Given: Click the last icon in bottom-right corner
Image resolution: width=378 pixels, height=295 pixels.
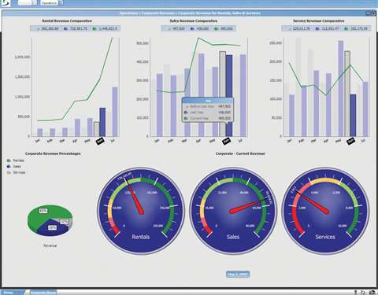Looking at the screenshot, I should tap(372, 293).
